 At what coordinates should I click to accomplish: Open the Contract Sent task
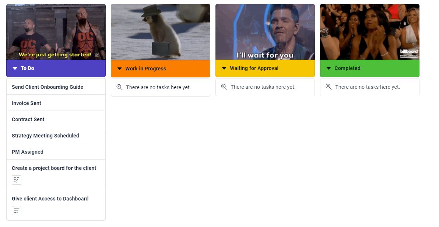pyautogui.click(x=56, y=119)
